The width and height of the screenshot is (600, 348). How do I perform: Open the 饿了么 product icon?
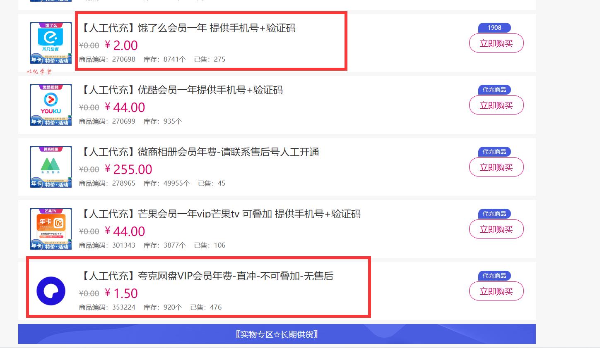51,43
